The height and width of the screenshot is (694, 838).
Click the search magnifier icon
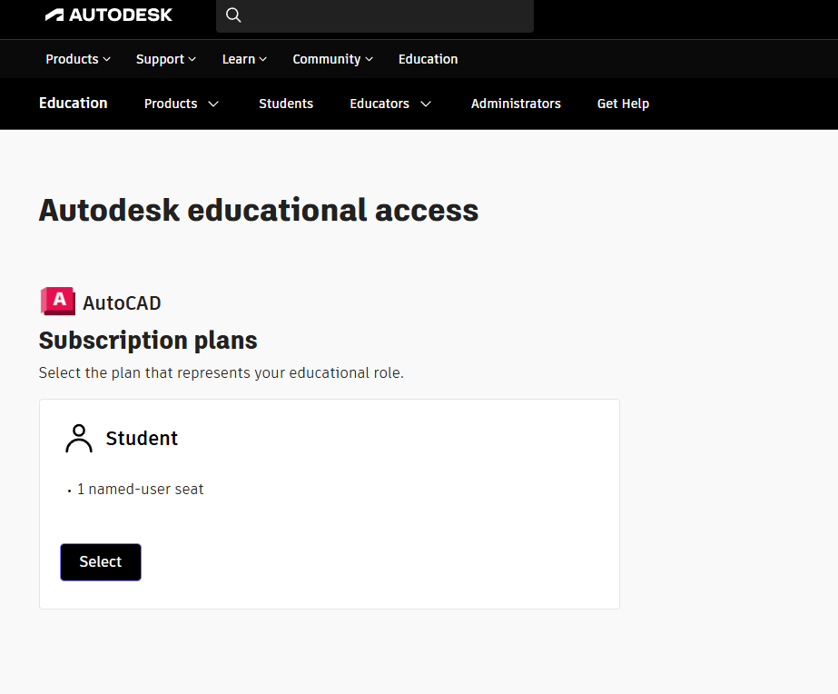pos(233,15)
